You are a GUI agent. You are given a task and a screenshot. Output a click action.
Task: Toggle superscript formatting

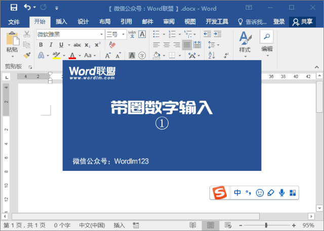(x=98, y=44)
